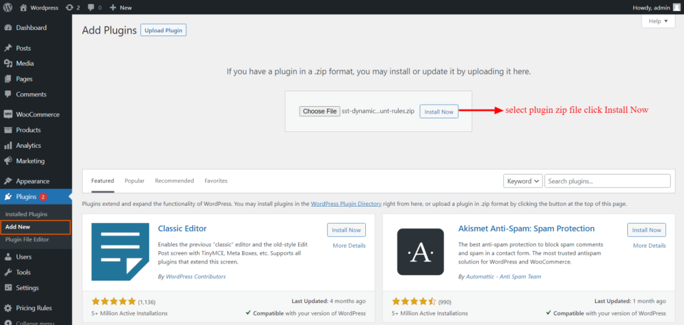Expand the Help dropdown
Image resolution: width=684 pixels, height=325 pixels.
pos(658,21)
